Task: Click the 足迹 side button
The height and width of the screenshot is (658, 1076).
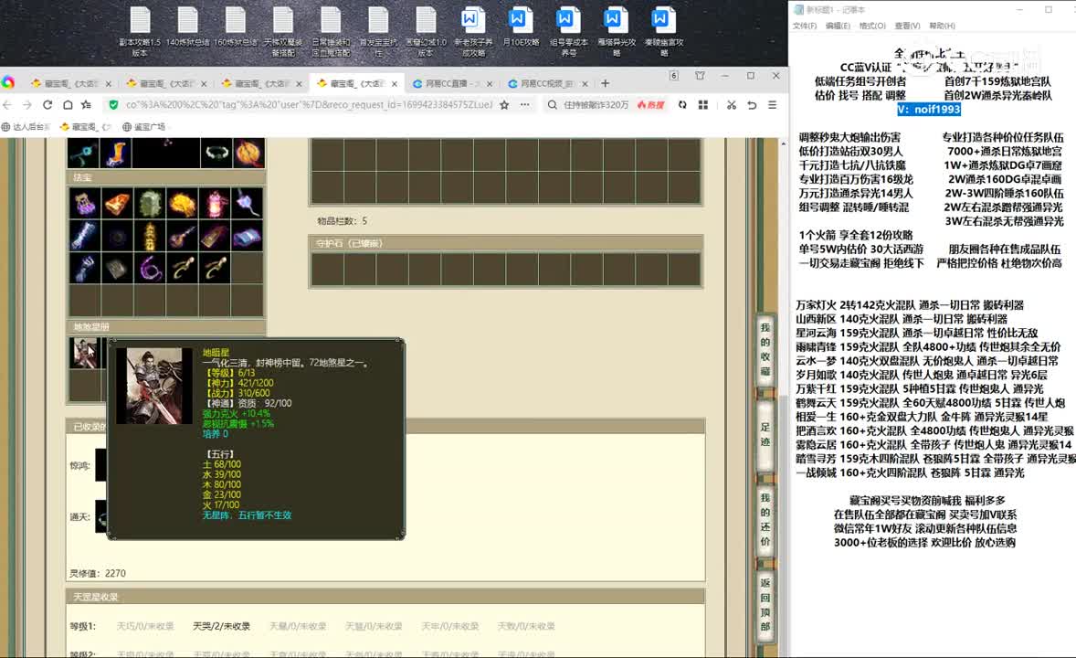Action: [x=765, y=434]
